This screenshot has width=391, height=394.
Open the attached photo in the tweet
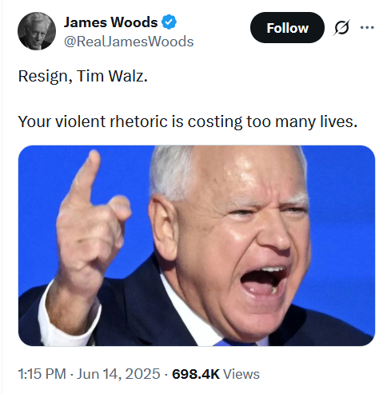pyautogui.click(x=197, y=245)
